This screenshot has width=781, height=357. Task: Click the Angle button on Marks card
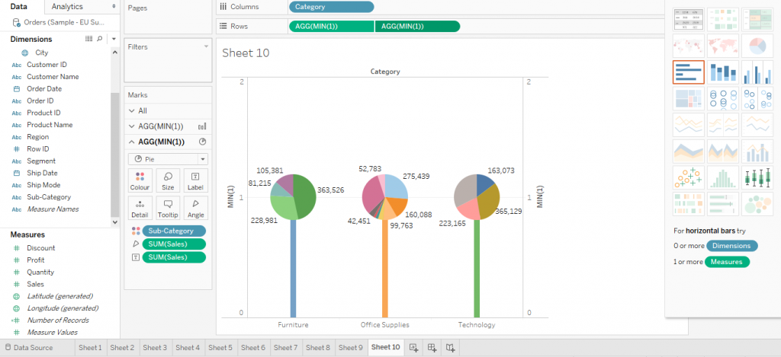coord(196,208)
